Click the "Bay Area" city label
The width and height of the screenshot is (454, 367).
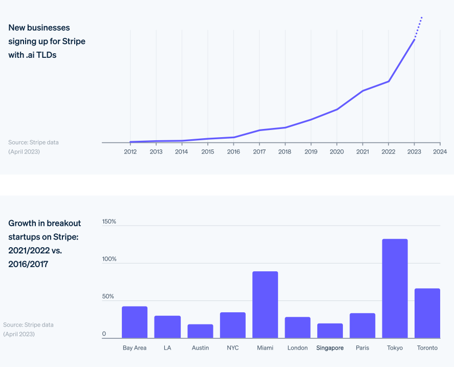[135, 348]
